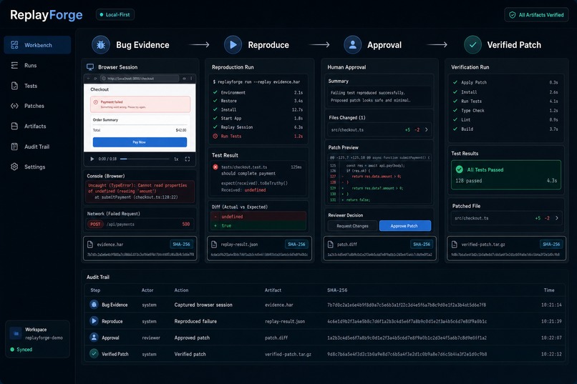Click Verified Patch row icon in Audit Trail
Screen dimensions: 577x384
(94, 353)
